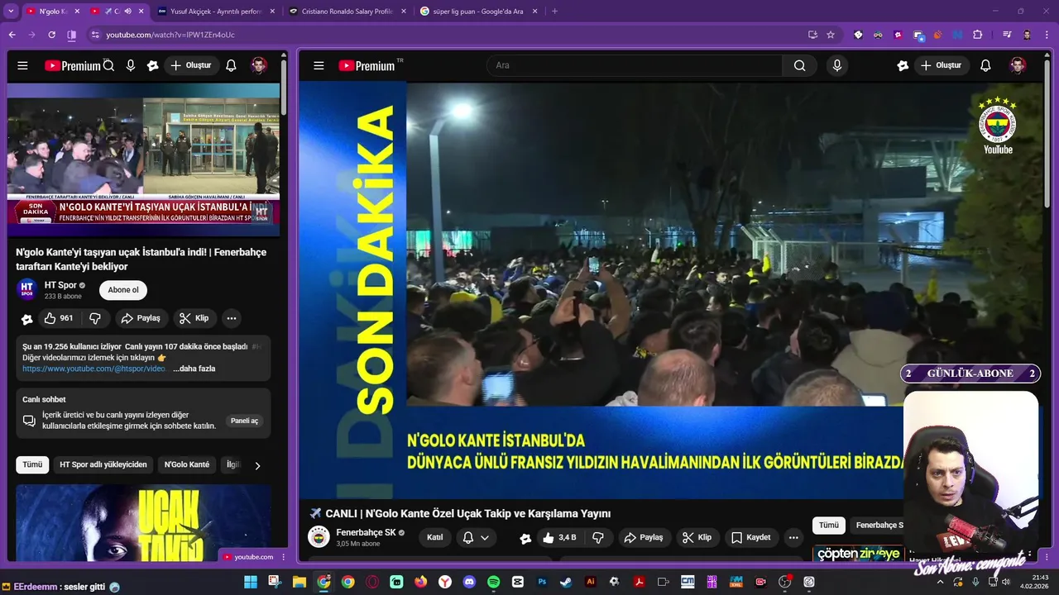The width and height of the screenshot is (1059, 595).
Task: Open the account avatar in left YouTube window
Action: coord(259,65)
